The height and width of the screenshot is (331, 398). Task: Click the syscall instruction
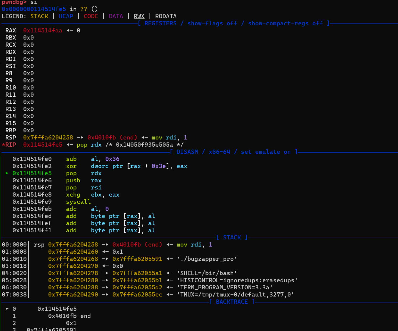(79, 202)
